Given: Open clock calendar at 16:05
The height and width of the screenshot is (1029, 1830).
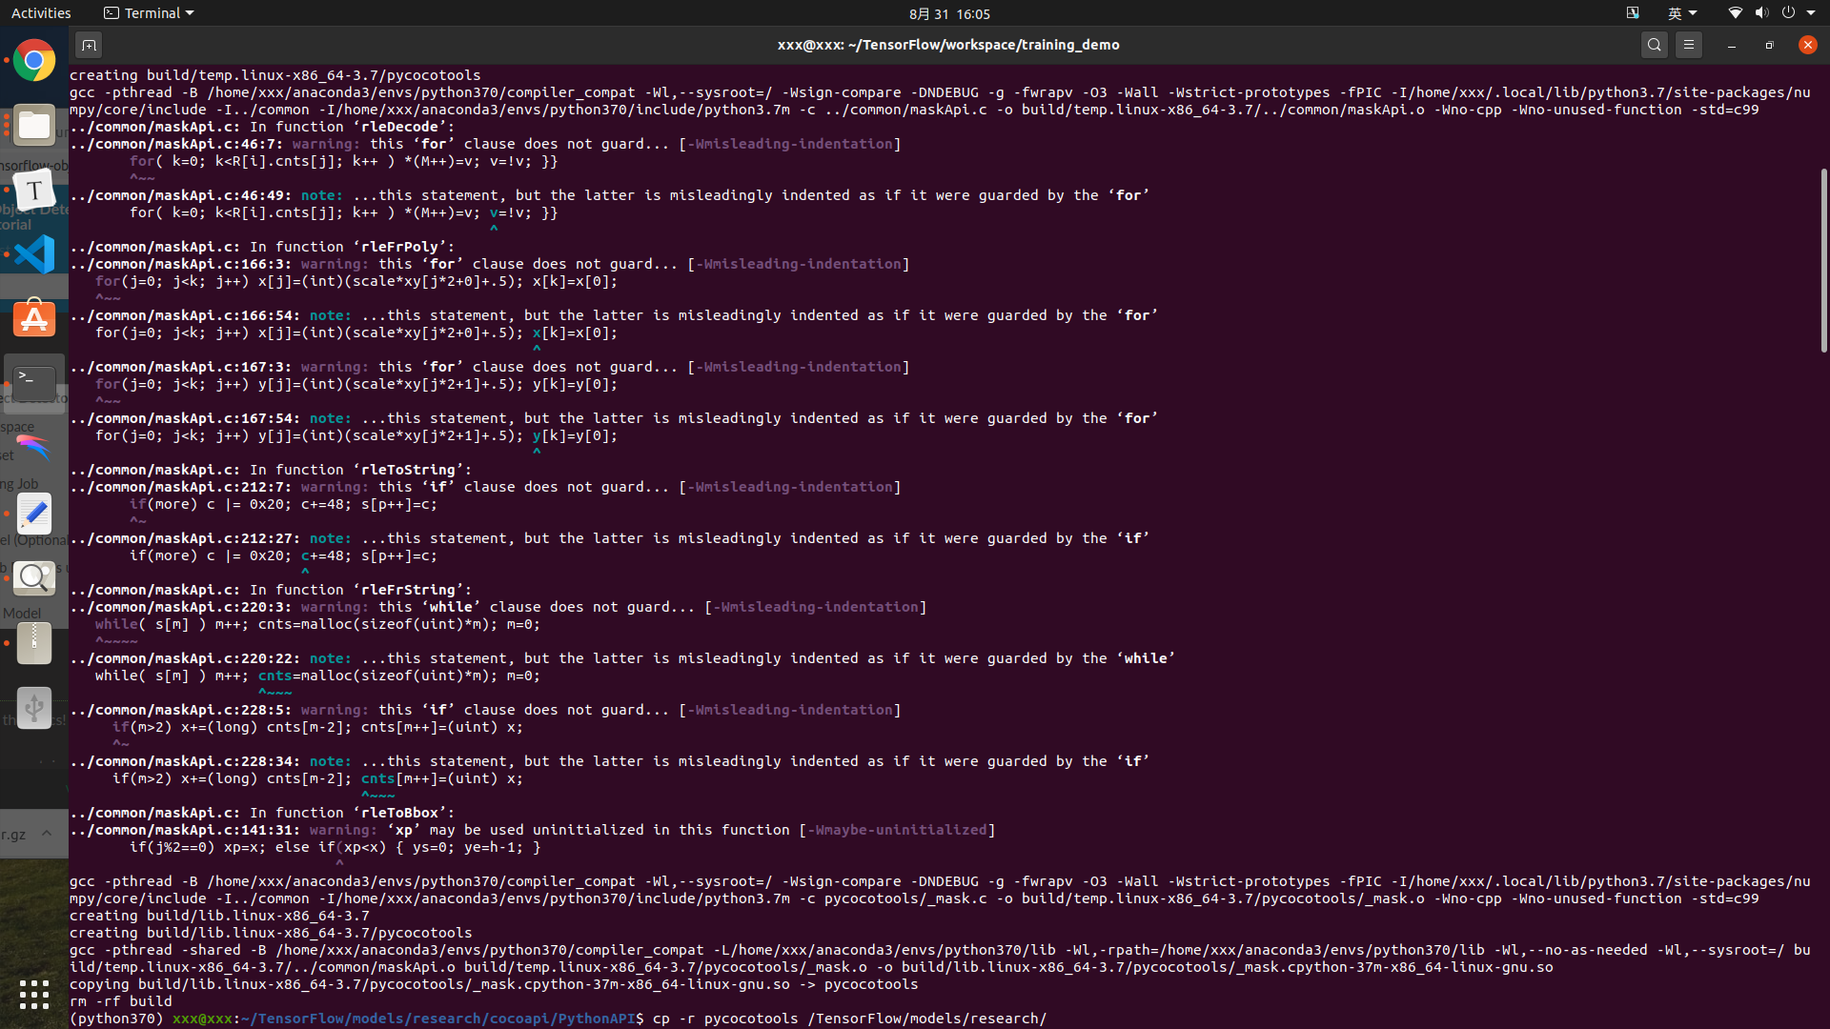Looking at the screenshot, I should point(949,13).
